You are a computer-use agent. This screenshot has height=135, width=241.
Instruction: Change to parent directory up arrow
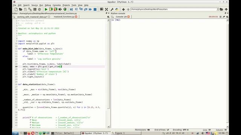coord(226,9)
